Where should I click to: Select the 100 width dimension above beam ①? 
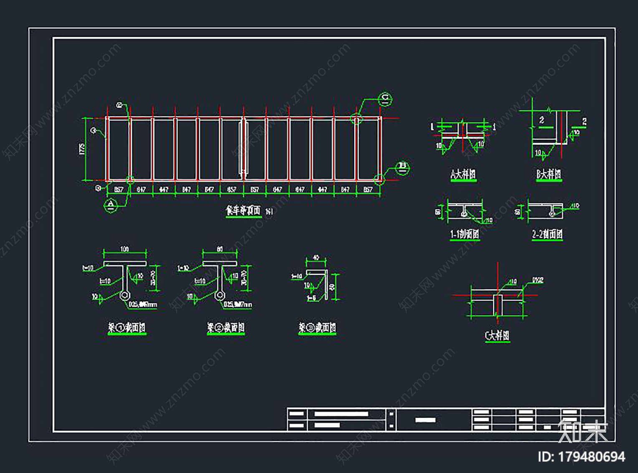click(125, 249)
